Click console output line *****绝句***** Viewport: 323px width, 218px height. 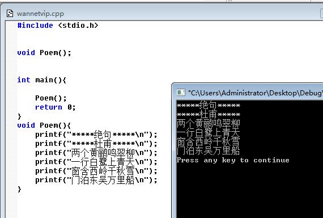[x=209, y=105]
